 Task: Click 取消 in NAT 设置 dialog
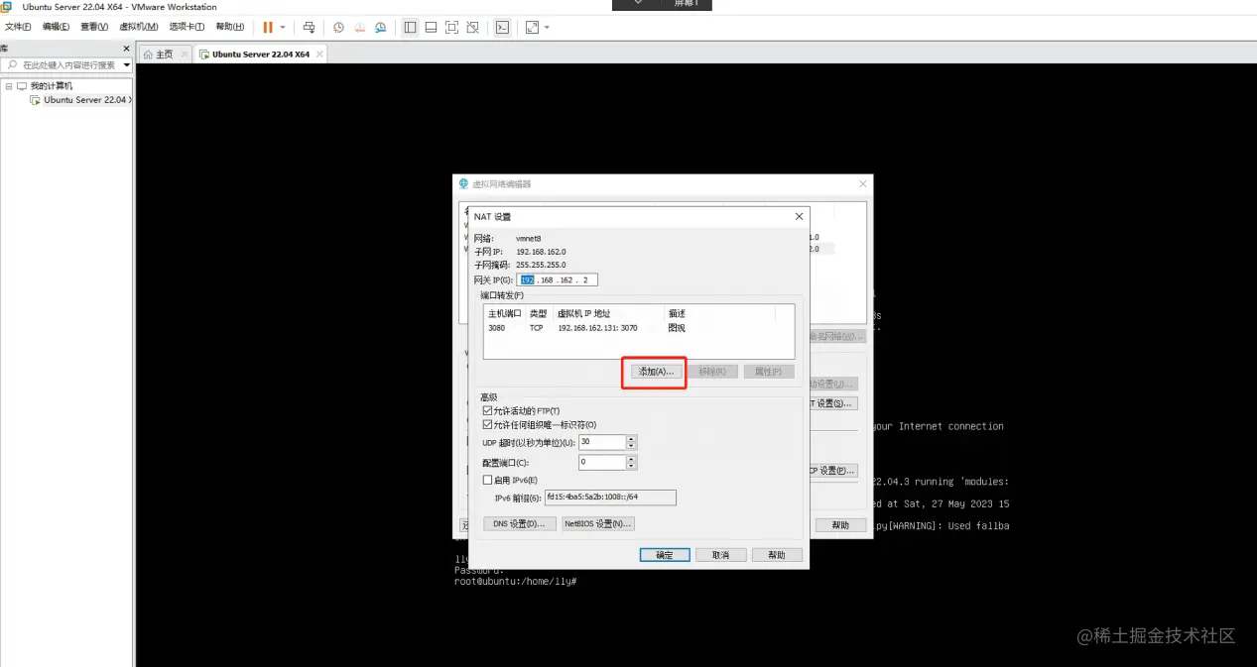720,555
